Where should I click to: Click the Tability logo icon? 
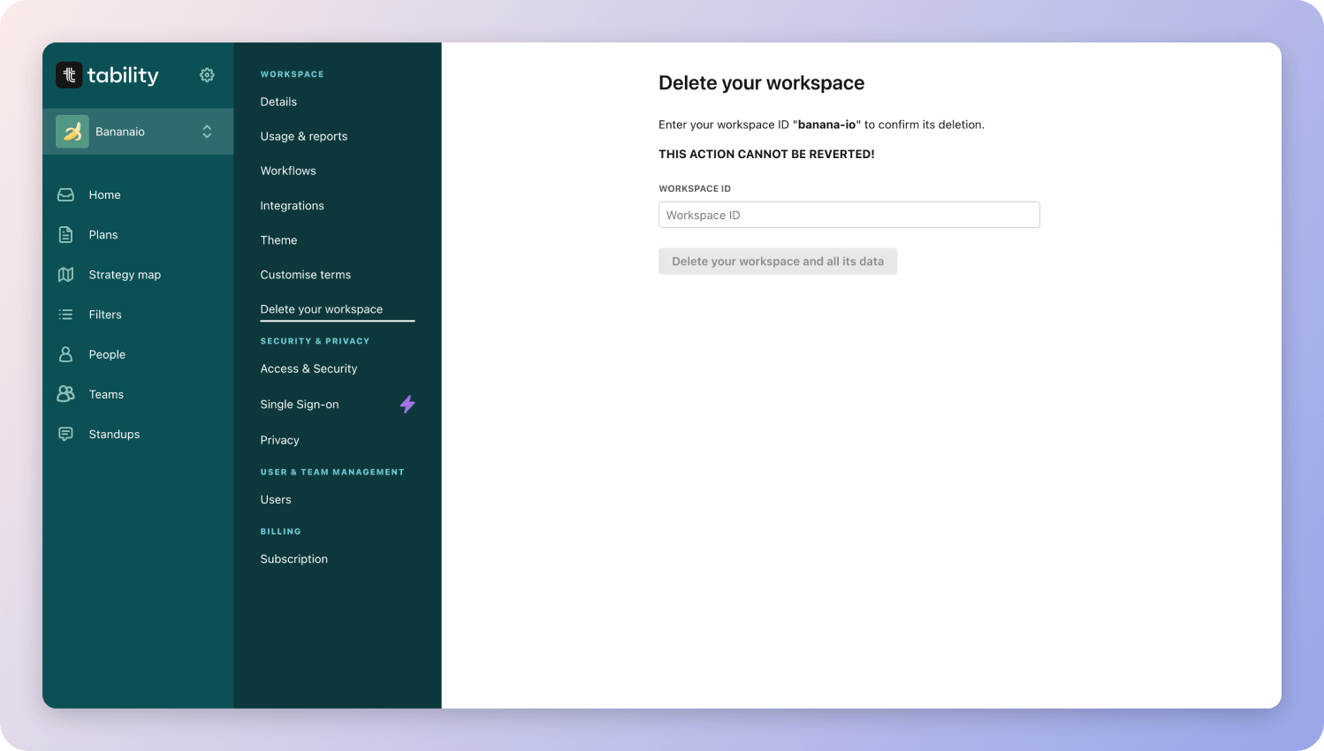tap(69, 75)
